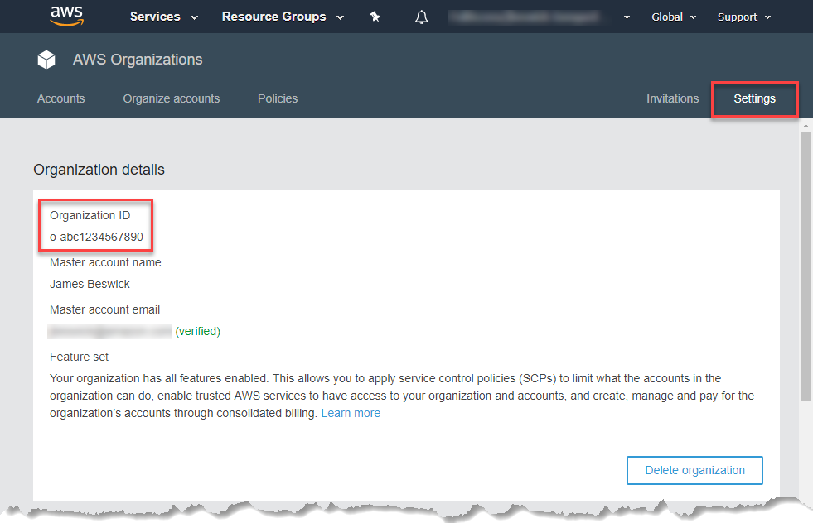Open the Services dropdown menu
The image size is (813, 523).
pos(164,17)
